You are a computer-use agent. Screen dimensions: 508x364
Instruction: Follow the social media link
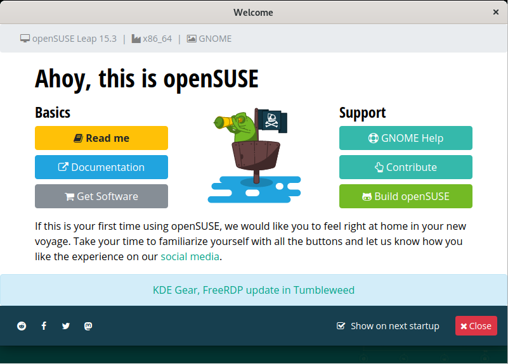click(x=190, y=256)
